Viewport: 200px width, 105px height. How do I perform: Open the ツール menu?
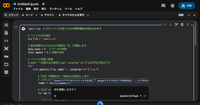pos(68,9)
